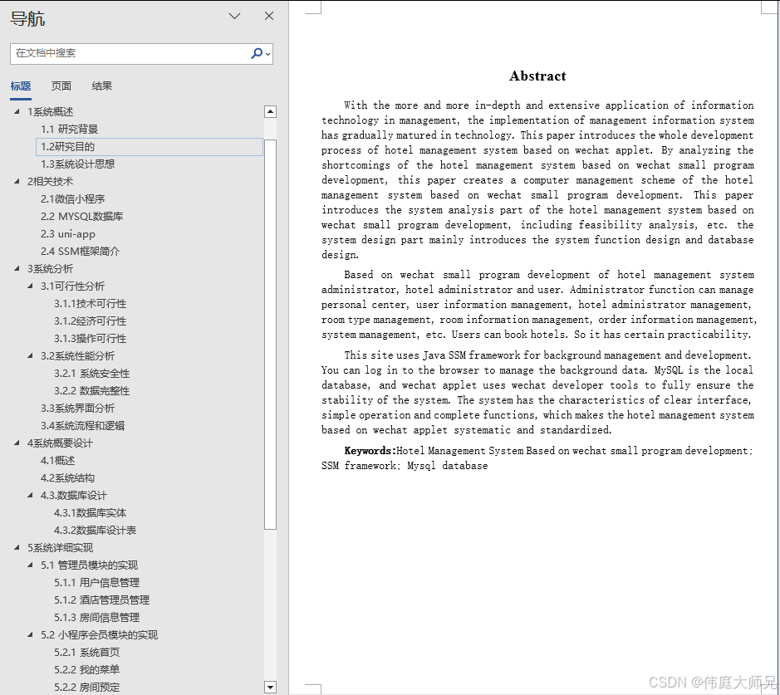Go to heading 5.2.1 系统首页

[x=86, y=652]
